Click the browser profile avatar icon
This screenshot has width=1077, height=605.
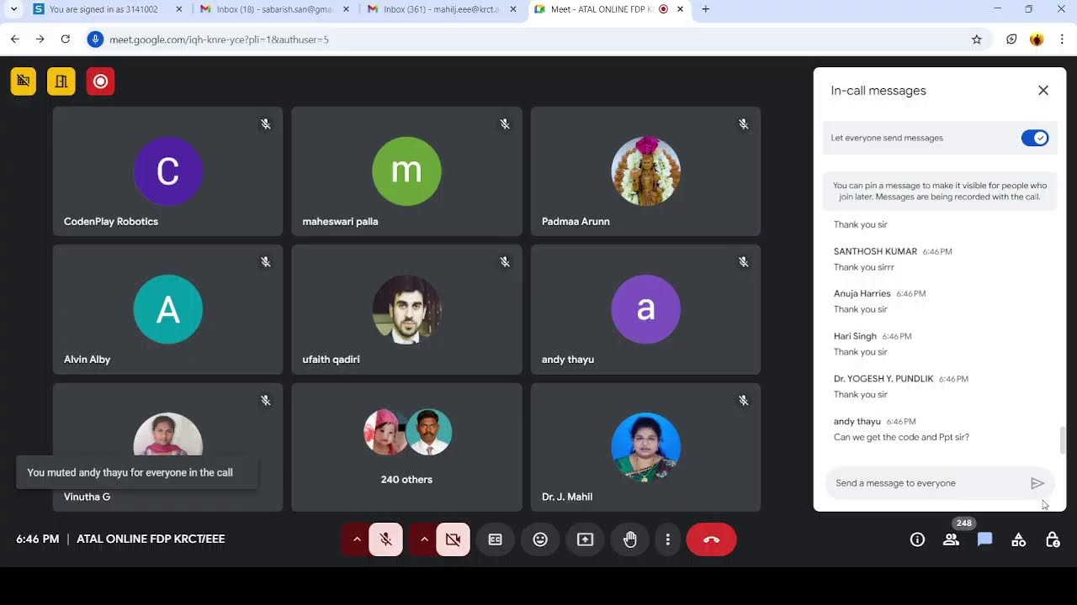(1037, 39)
